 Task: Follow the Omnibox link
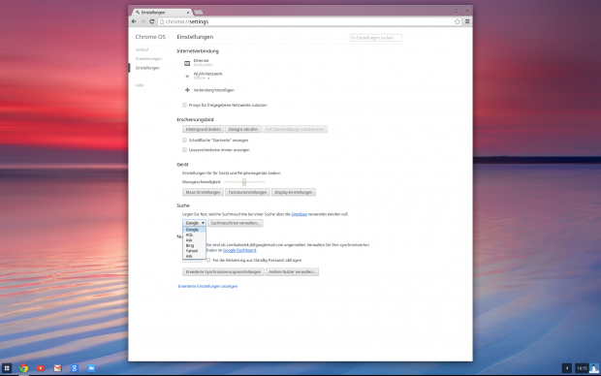pyautogui.click(x=299, y=214)
